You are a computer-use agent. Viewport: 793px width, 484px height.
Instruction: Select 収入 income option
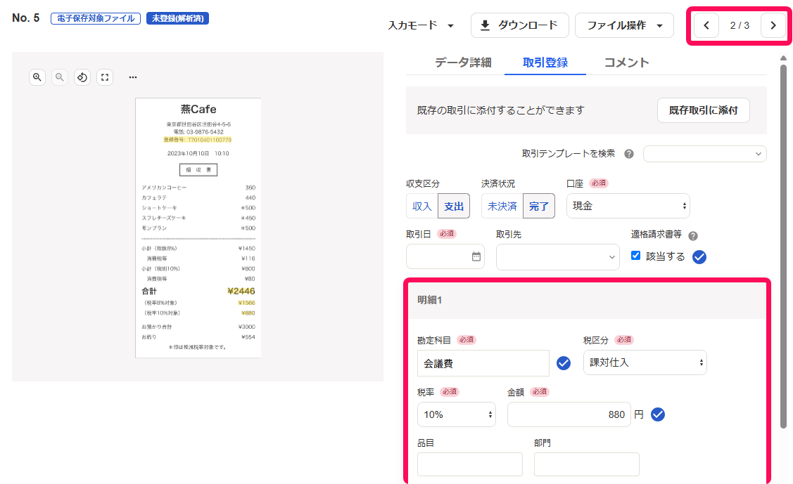(x=421, y=206)
